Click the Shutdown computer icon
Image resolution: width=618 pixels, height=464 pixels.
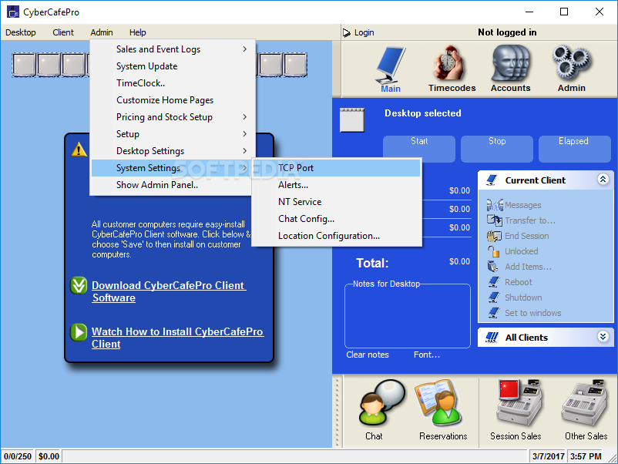pos(494,298)
